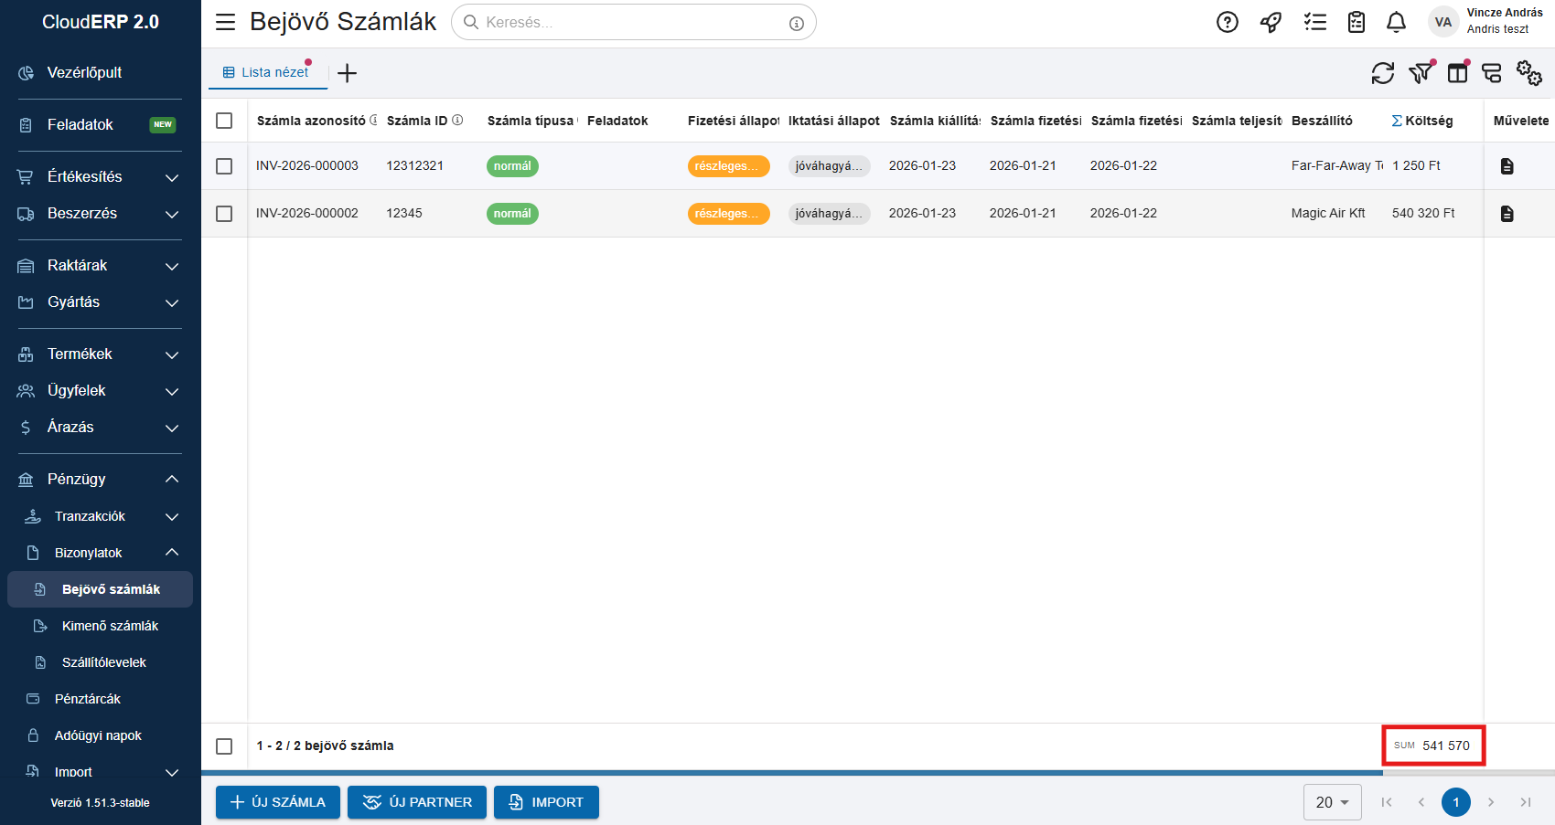Tick the checkbox for INV-2026-000003

(224, 166)
